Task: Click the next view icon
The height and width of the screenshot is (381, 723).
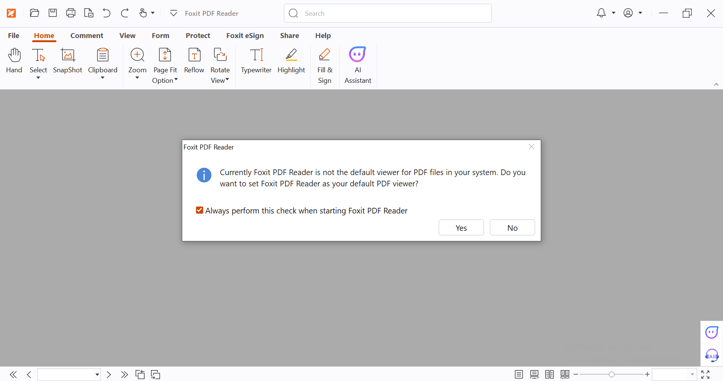Action: click(x=156, y=375)
